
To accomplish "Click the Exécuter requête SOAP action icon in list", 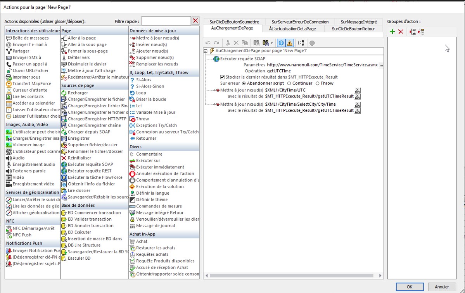I will click(64, 164).
